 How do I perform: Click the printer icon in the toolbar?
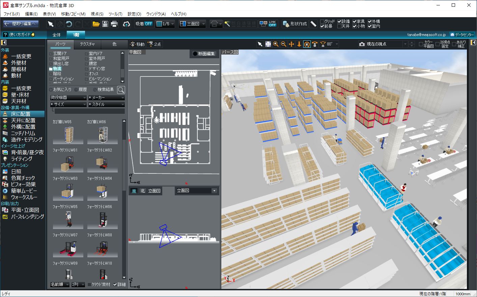(114, 24)
